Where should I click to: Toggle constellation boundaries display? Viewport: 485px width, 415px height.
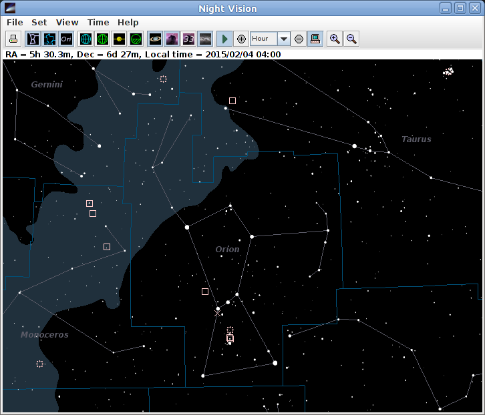pyautogui.click(x=49, y=39)
